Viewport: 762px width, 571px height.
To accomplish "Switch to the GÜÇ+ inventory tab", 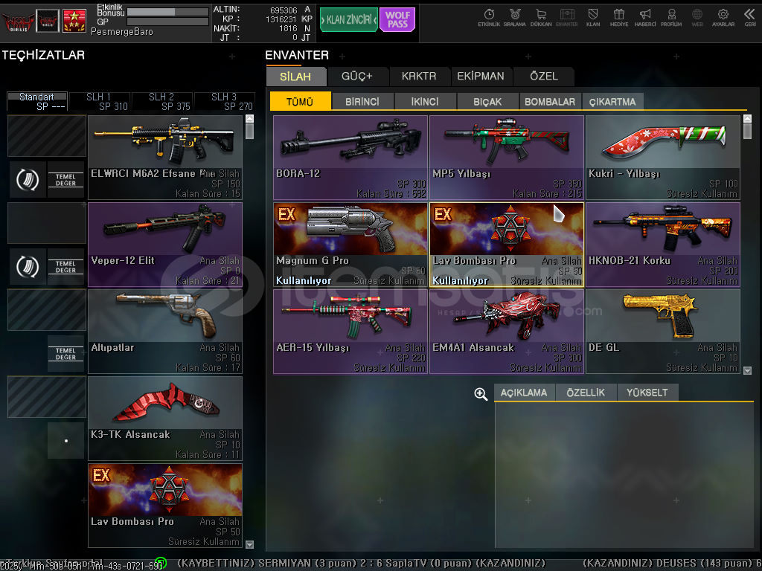I will pyautogui.click(x=356, y=76).
